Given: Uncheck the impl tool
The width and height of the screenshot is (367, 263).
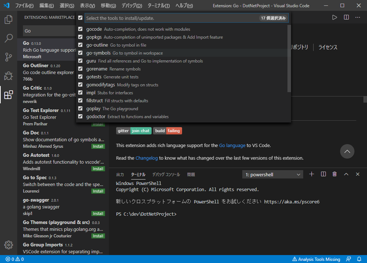Looking at the screenshot, I should [x=80, y=93].
